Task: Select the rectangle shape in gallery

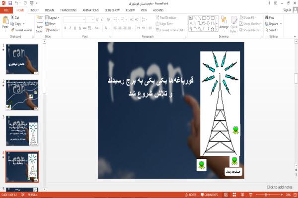Action: (204, 18)
